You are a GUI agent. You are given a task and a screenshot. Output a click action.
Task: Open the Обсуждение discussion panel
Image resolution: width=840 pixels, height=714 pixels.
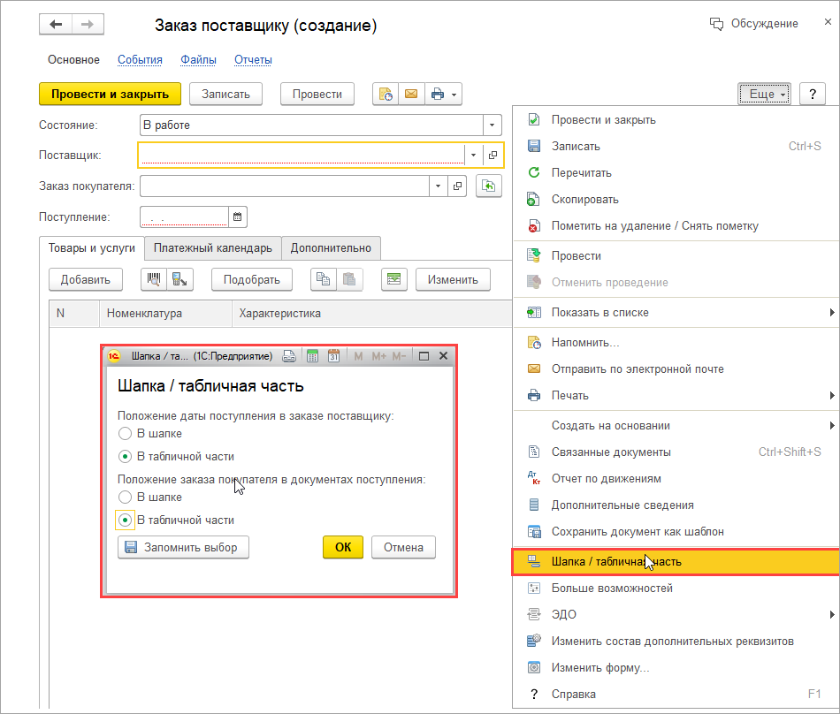coord(753,24)
